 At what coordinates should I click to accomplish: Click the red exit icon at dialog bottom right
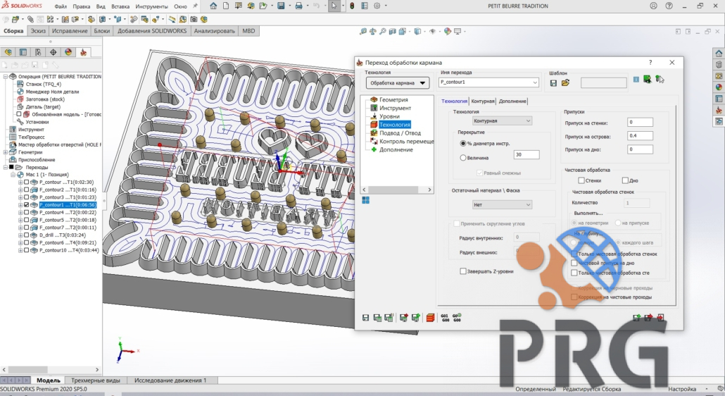[x=661, y=317]
